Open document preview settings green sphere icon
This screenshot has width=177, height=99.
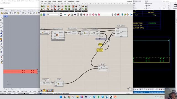pyautogui.click(x=125, y=15)
